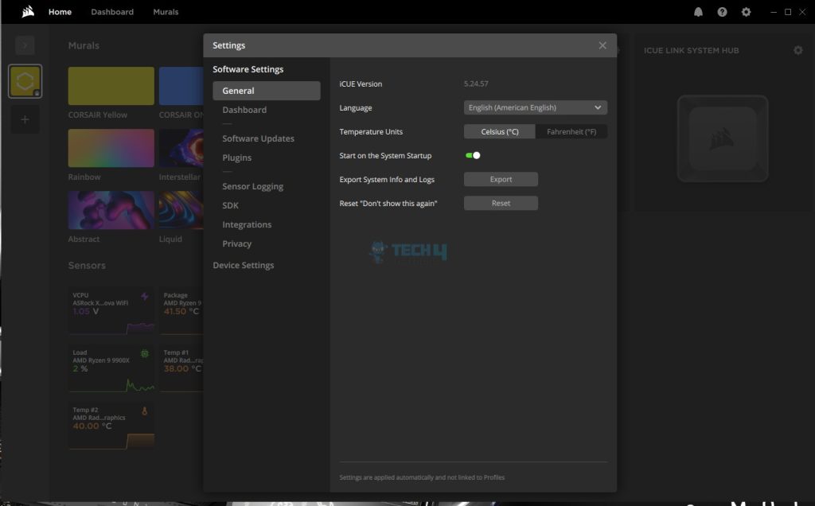
Task: Click the Reset button
Action: [x=501, y=203]
